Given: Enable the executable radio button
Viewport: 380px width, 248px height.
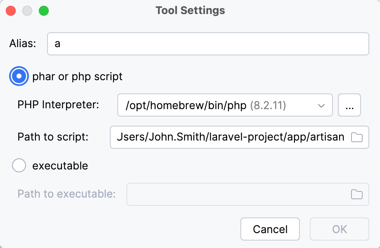Looking at the screenshot, I should click(19, 165).
